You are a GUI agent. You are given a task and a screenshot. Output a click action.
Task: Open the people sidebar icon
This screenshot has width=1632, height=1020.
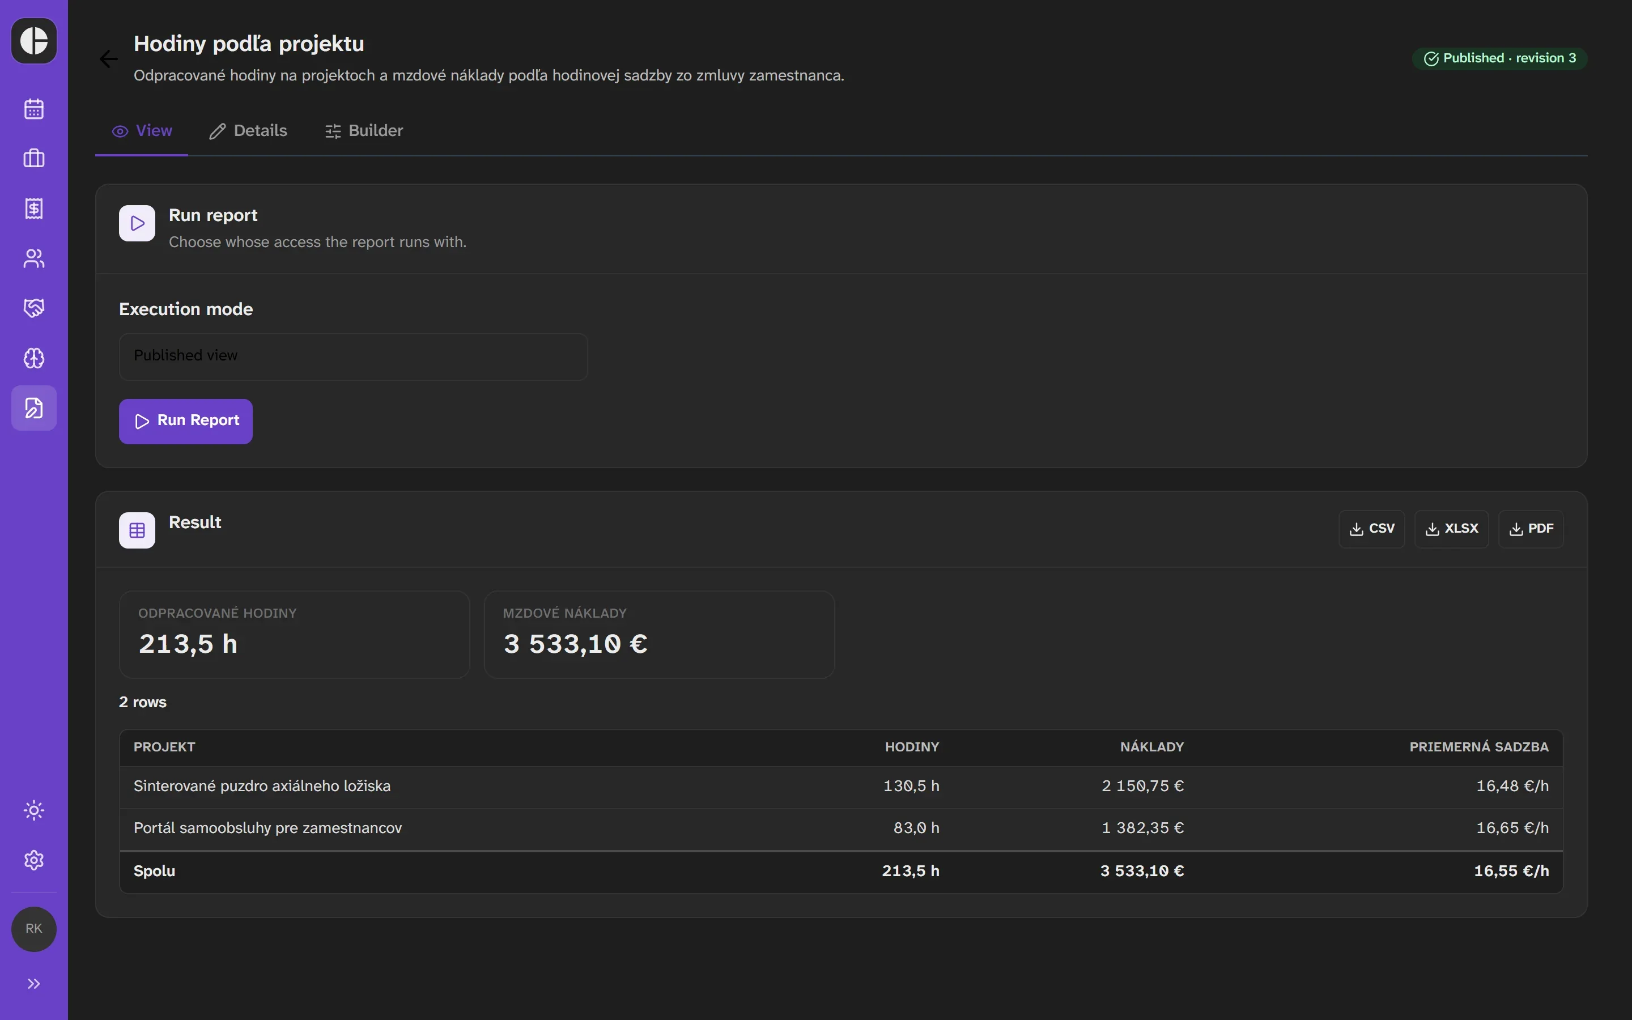[34, 258]
